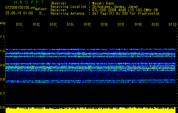178x113 pixels.
Task: Click the 0104 time marker
Action: 70,24
